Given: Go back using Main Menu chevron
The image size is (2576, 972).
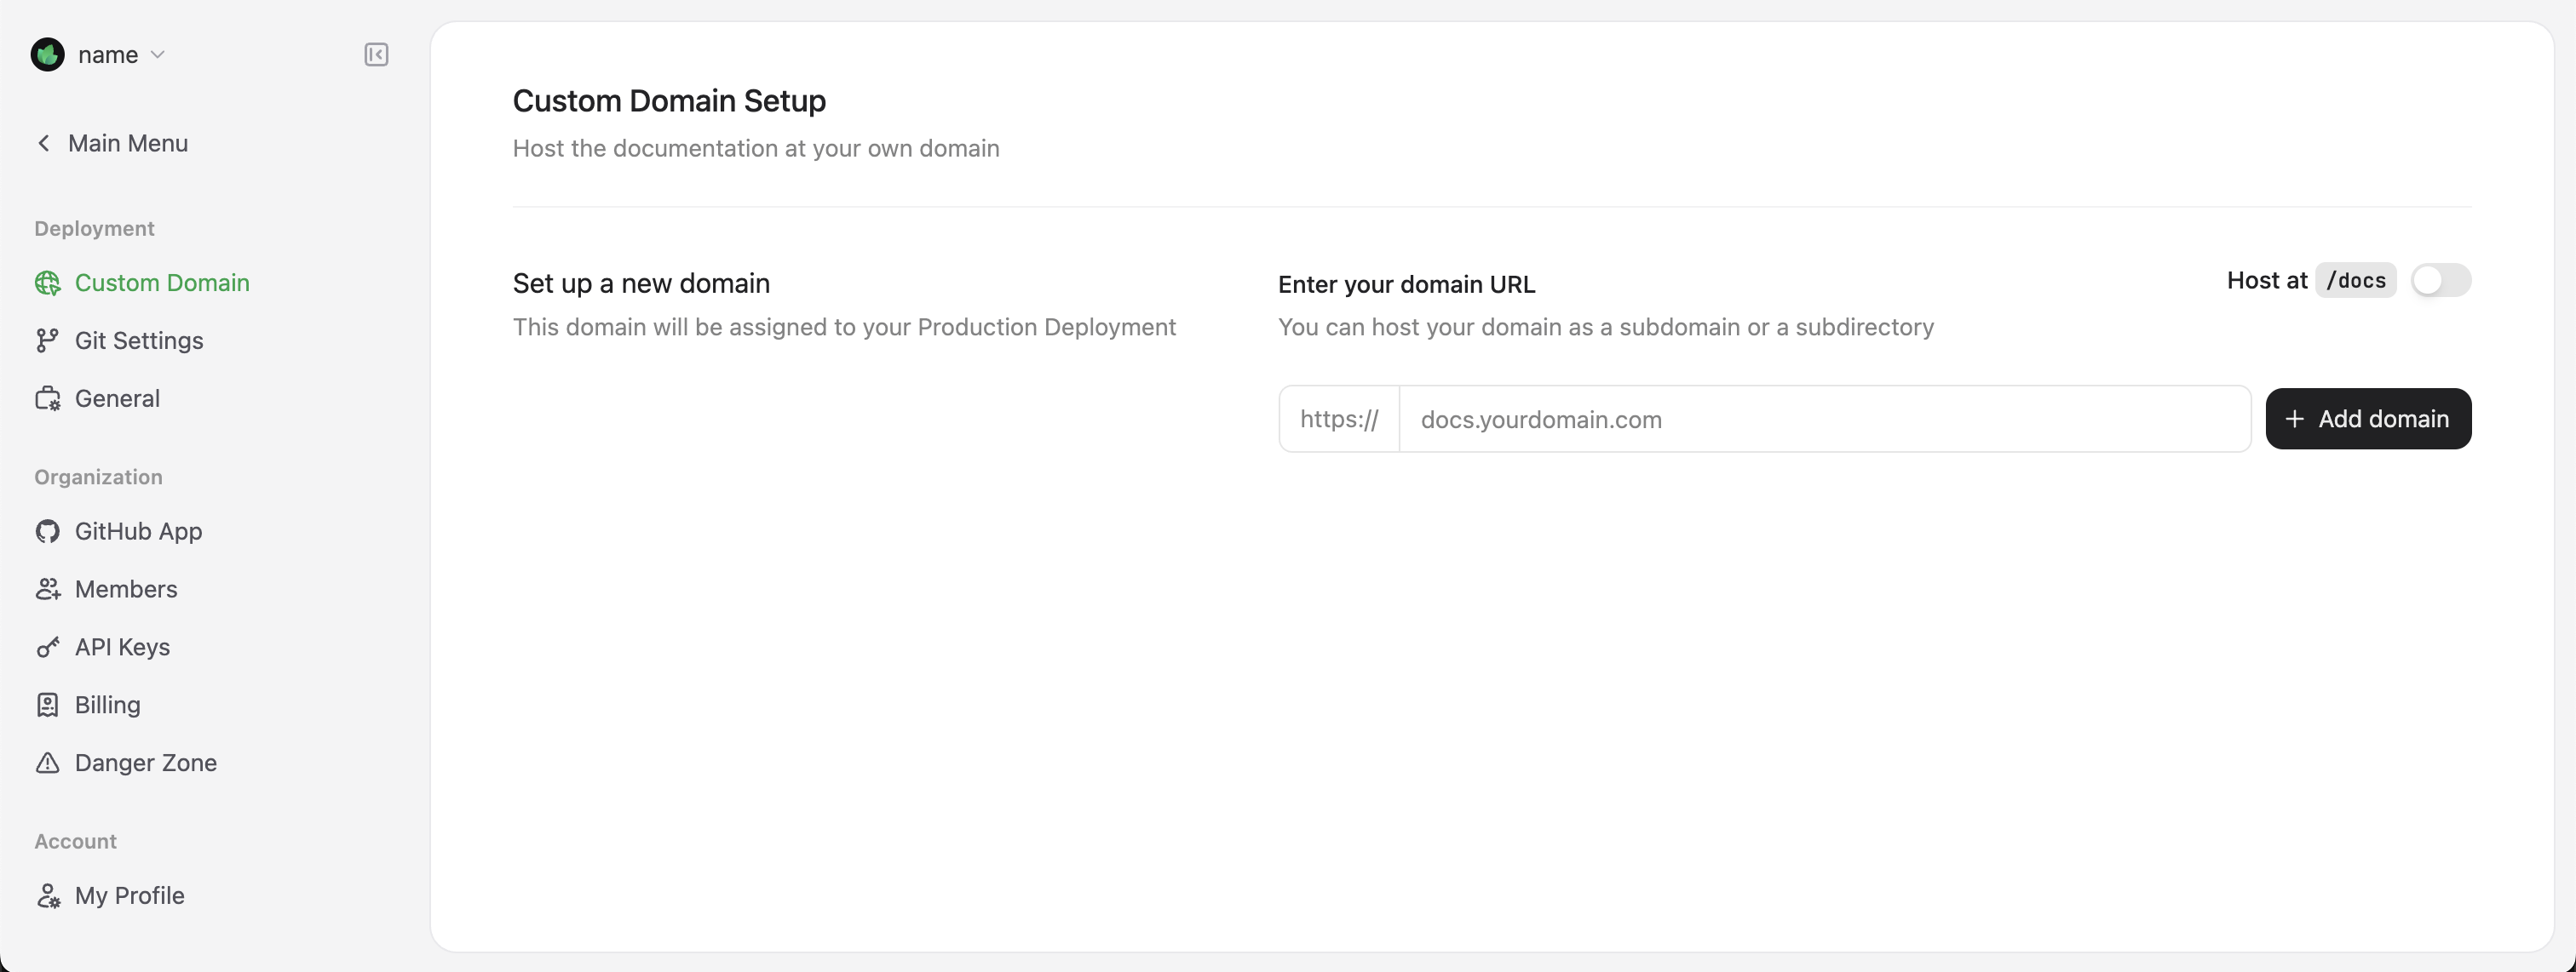Looking at the screenshot, I should [44, 144].
